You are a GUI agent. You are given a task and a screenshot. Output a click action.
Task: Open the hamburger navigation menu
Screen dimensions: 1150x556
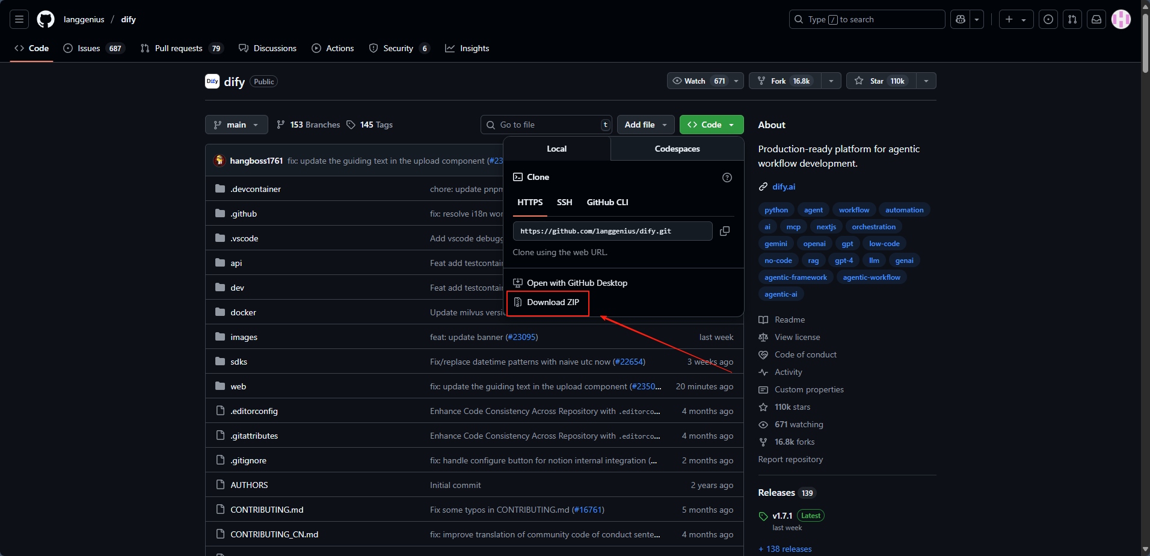click(19, 19)
